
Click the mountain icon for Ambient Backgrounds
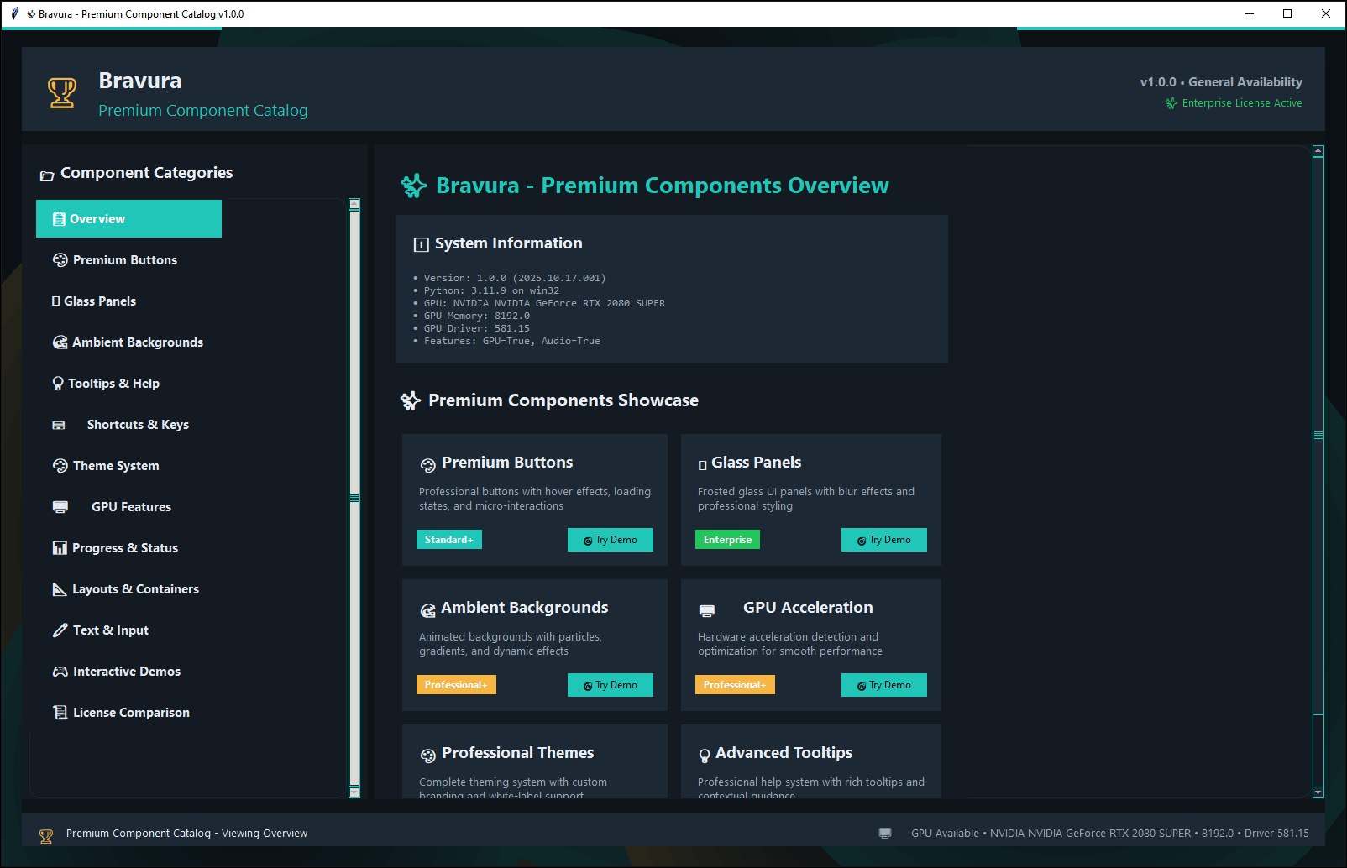click(x=59, y=342)
